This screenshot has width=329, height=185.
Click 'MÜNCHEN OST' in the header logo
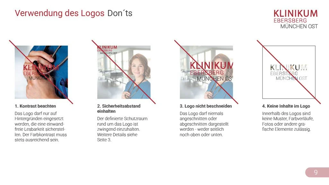tap(299, 26)
